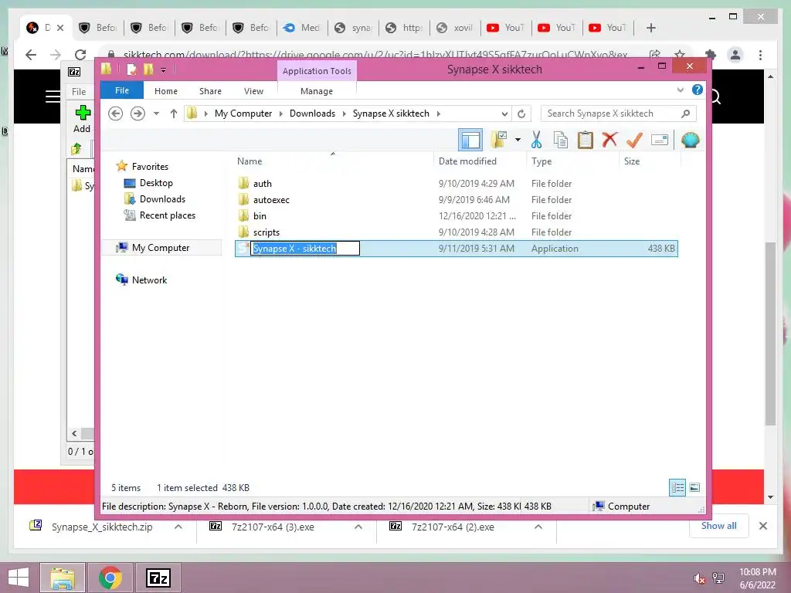
Task: Click My Computer in the breadcrumb path
Action: [x=243, y=114]
